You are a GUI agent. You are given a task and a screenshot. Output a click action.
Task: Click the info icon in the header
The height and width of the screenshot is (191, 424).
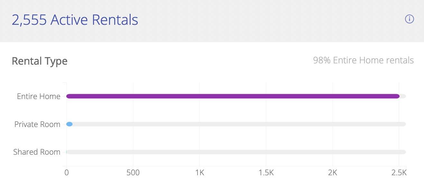pyautogui.click(x=409, y=19)
